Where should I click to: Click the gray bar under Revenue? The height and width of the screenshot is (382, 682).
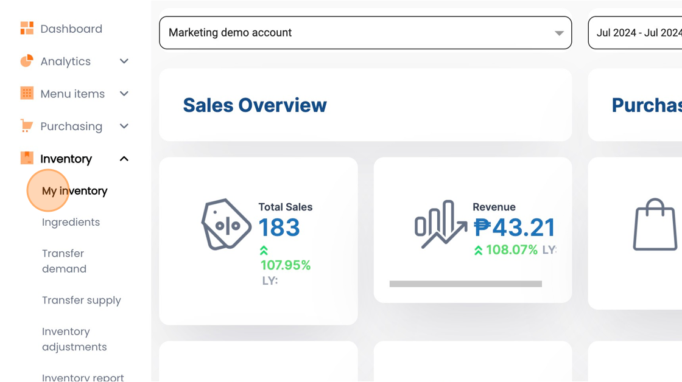[465, 284]
